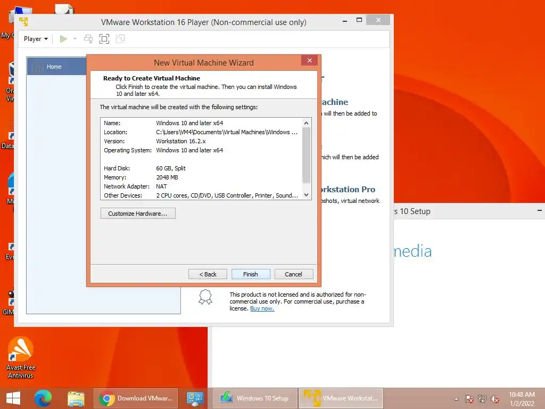The image size is (545, 409).
Task: Select the Other Devices row
Action: coord(201,195)
